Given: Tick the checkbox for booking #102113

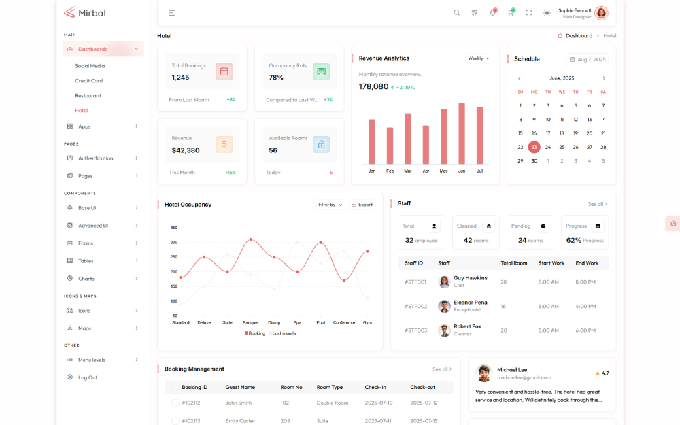Looking at the screenshot, I should [x=175, y=421].
